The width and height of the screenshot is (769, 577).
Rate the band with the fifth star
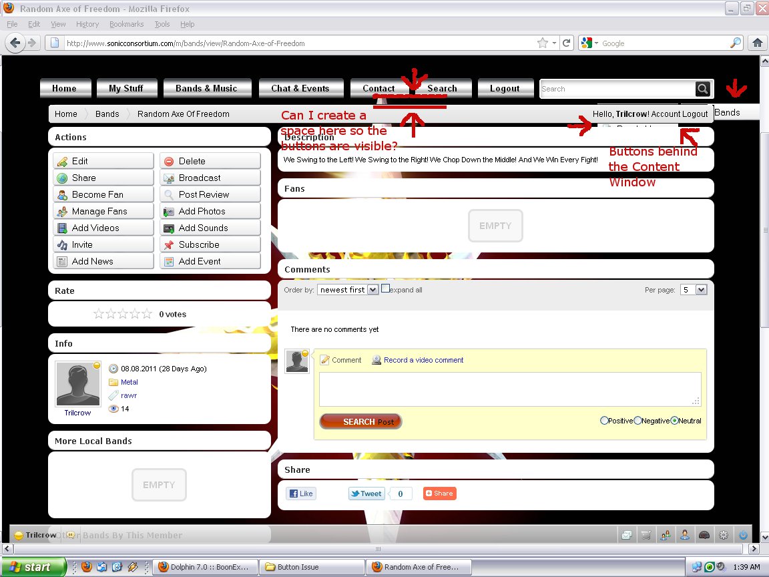click(147, 314)
